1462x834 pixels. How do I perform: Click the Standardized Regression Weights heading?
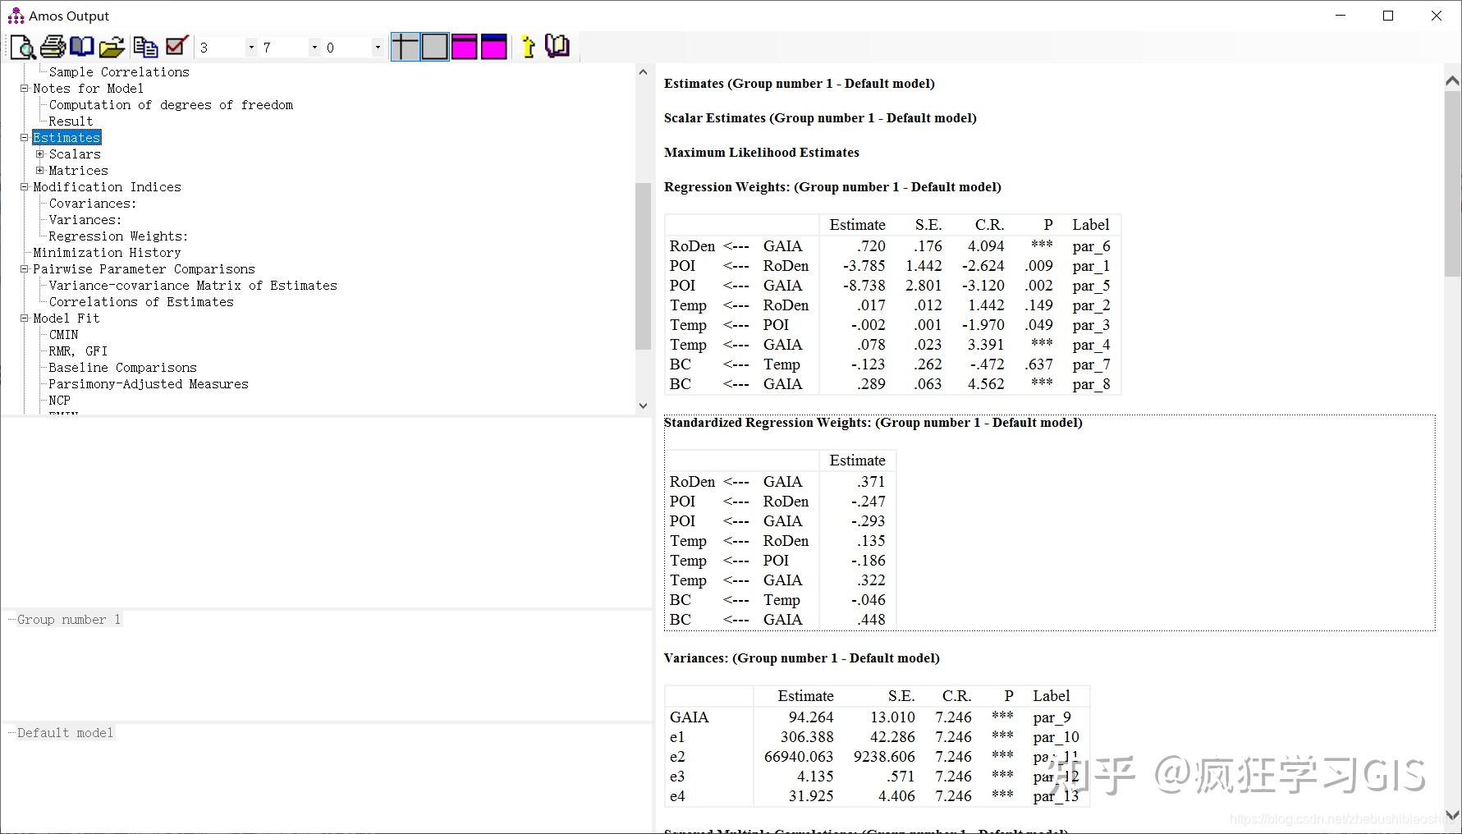click(x=873, y=423)
